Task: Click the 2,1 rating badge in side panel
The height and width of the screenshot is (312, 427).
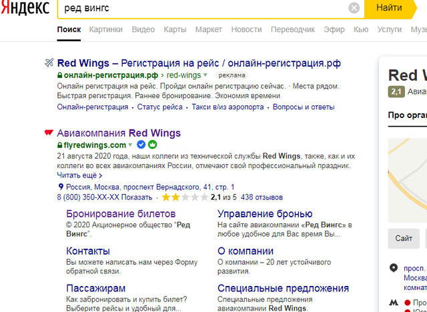Action: pos(396,92)
